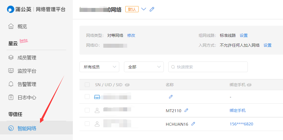Click the 告警管理 bell icon

pos(11,84)
